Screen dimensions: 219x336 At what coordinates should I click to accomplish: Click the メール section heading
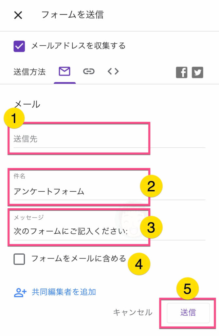(27, 104)
